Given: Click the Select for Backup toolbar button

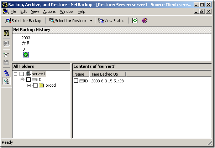Looking at the screenshot, I should (23, 21).
